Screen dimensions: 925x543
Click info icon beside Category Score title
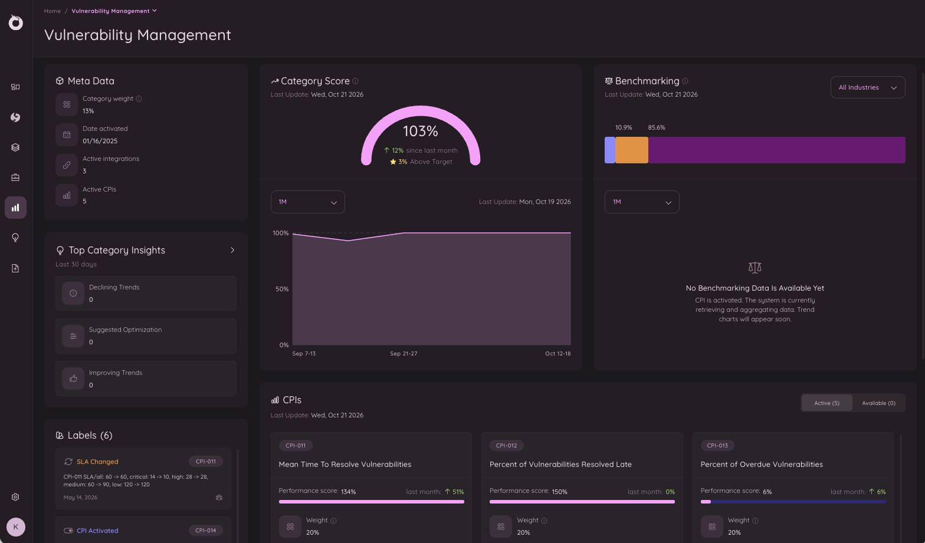tap(356, 81)
